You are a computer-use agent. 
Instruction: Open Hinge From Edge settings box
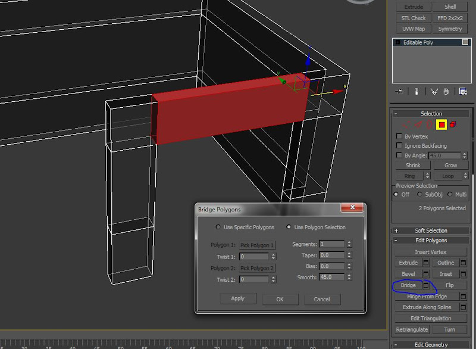click(464, 296)
